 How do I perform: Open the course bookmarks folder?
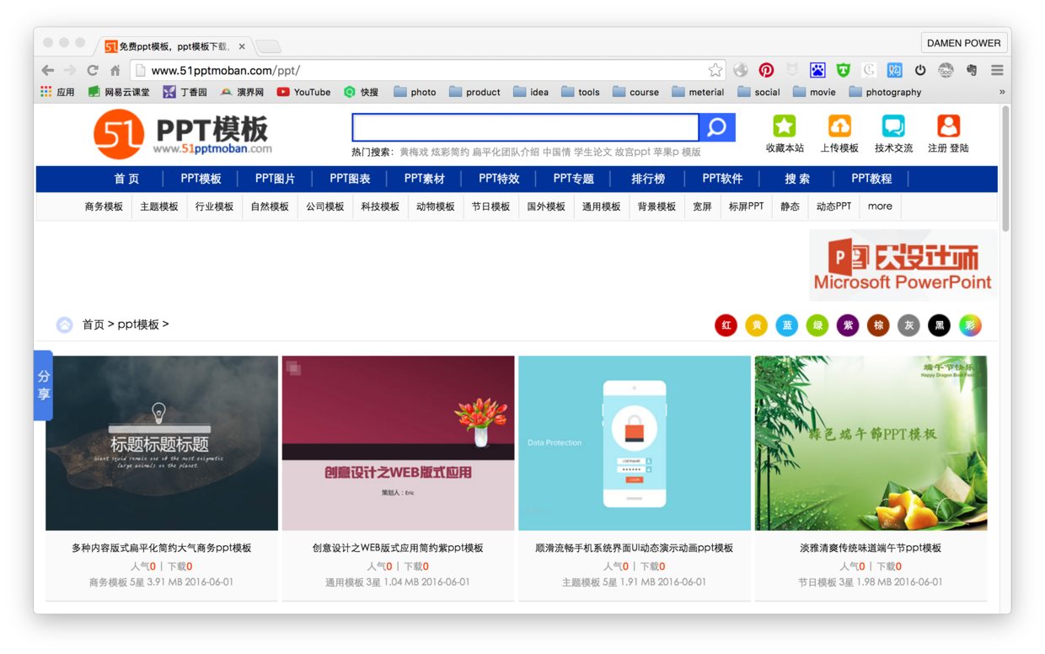pos(636,92)
